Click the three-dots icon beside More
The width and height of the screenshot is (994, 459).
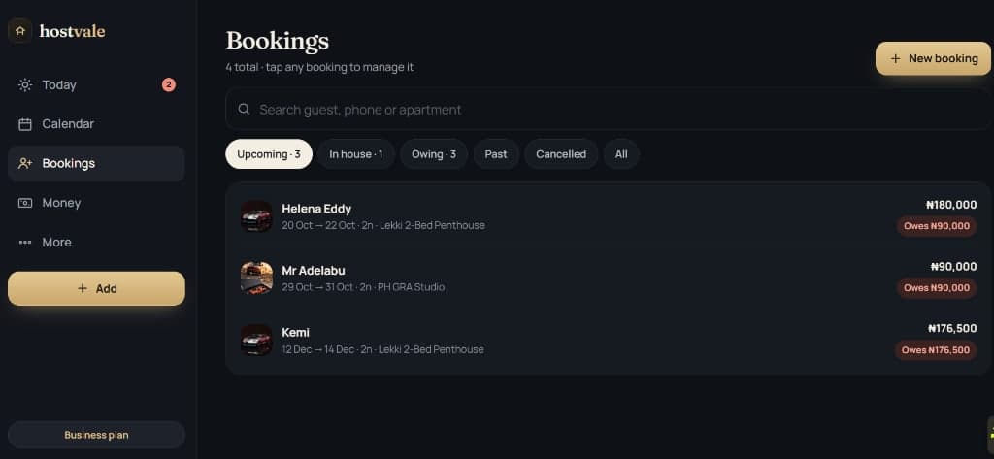tap(24, 243)
